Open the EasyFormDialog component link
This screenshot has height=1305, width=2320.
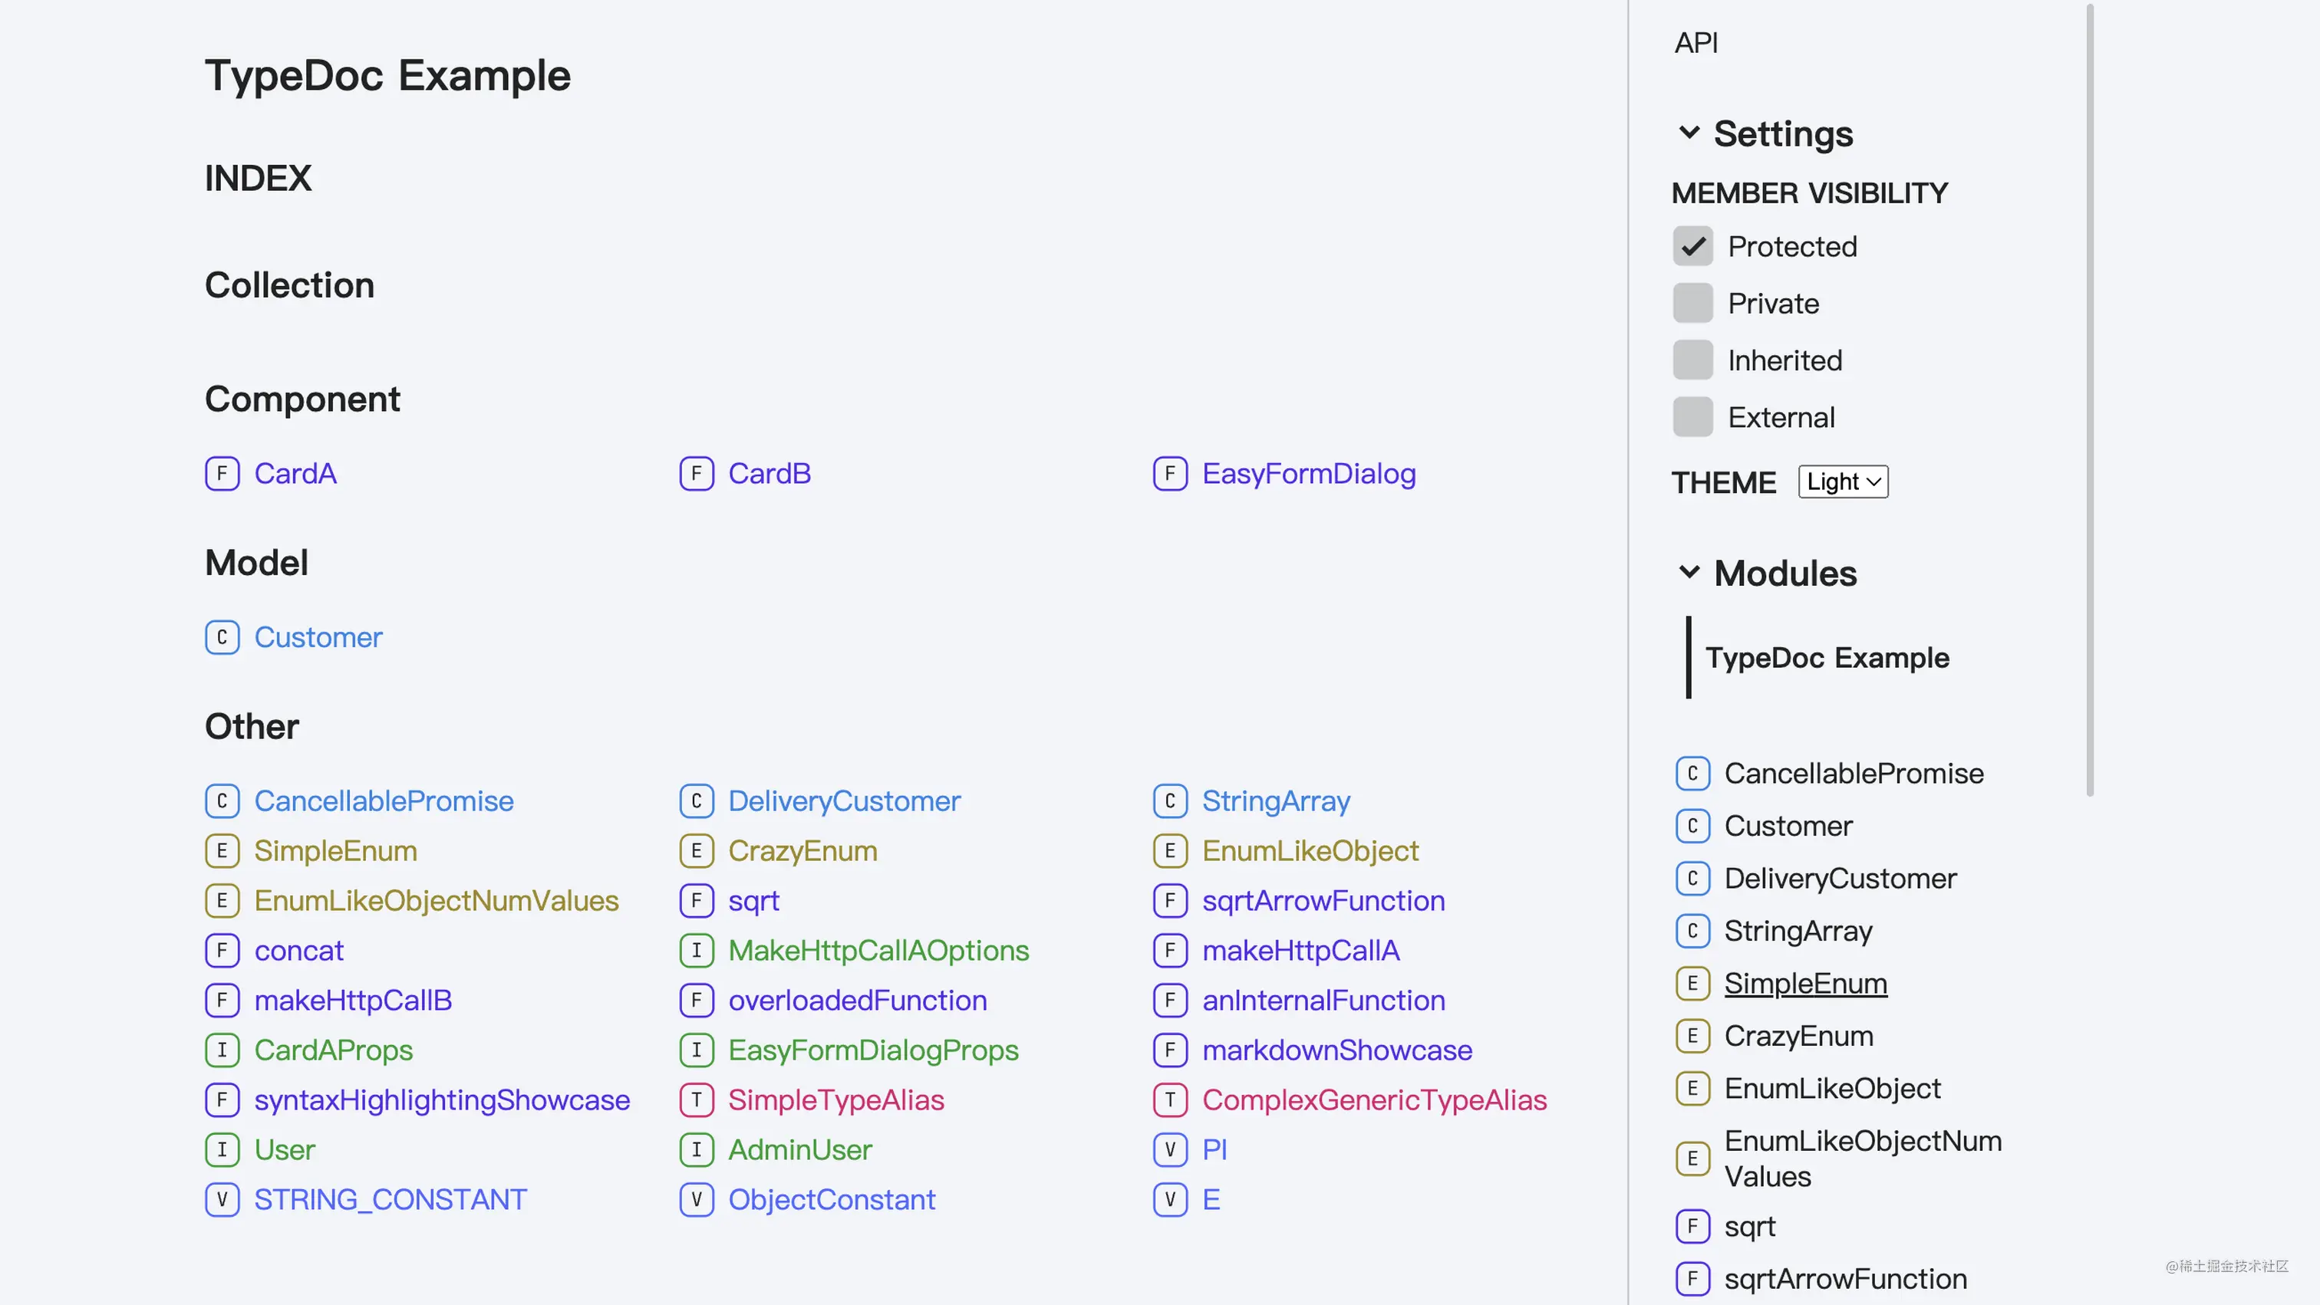pos(1308,473)
